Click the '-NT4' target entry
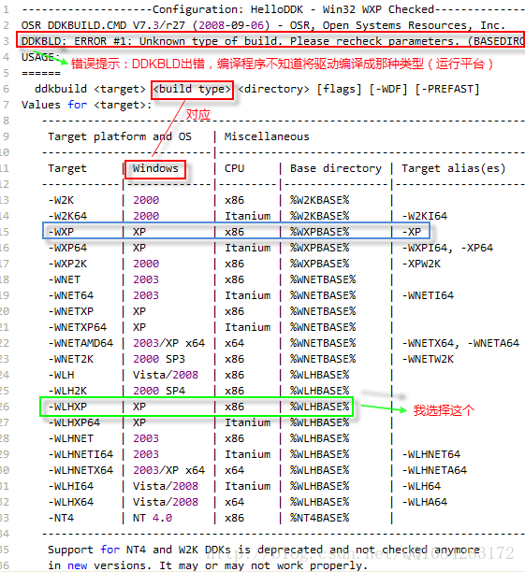The image size is (525, 572). click(x=61, y=518)
